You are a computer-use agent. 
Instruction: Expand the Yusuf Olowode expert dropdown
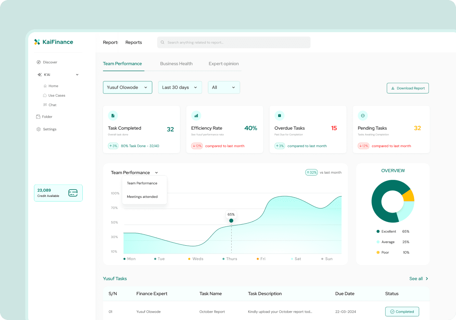128,87
